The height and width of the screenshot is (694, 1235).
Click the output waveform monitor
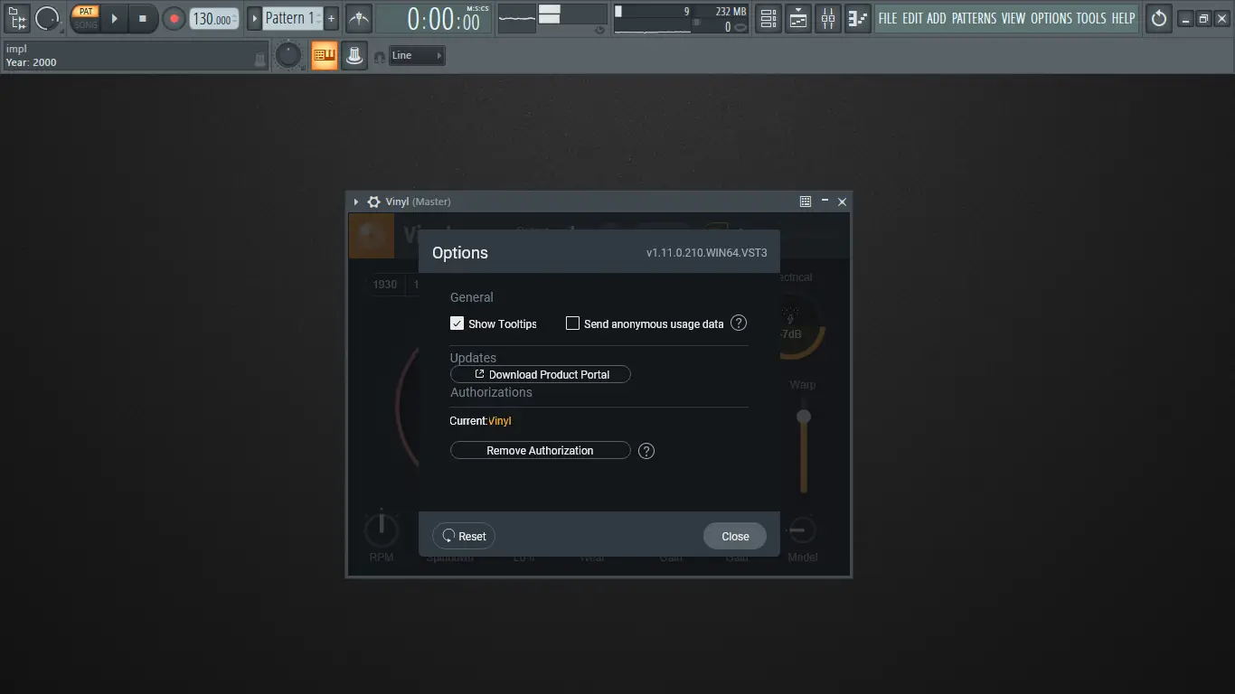(517, 18)
